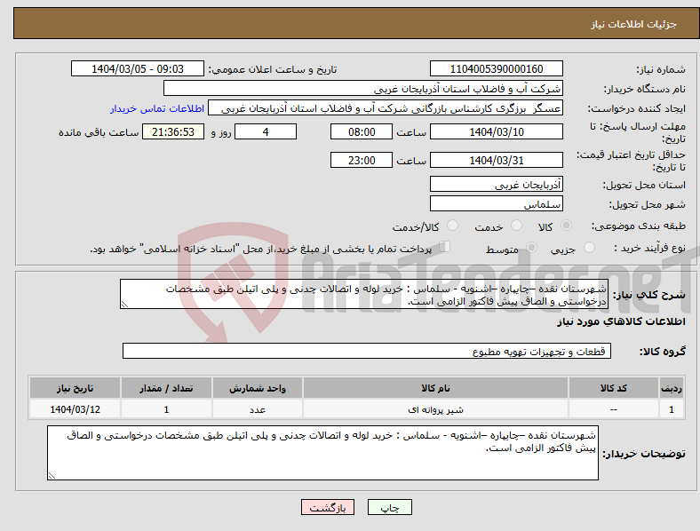Open the اطلاعات تماس خریدار link

(x=157, y=108)
